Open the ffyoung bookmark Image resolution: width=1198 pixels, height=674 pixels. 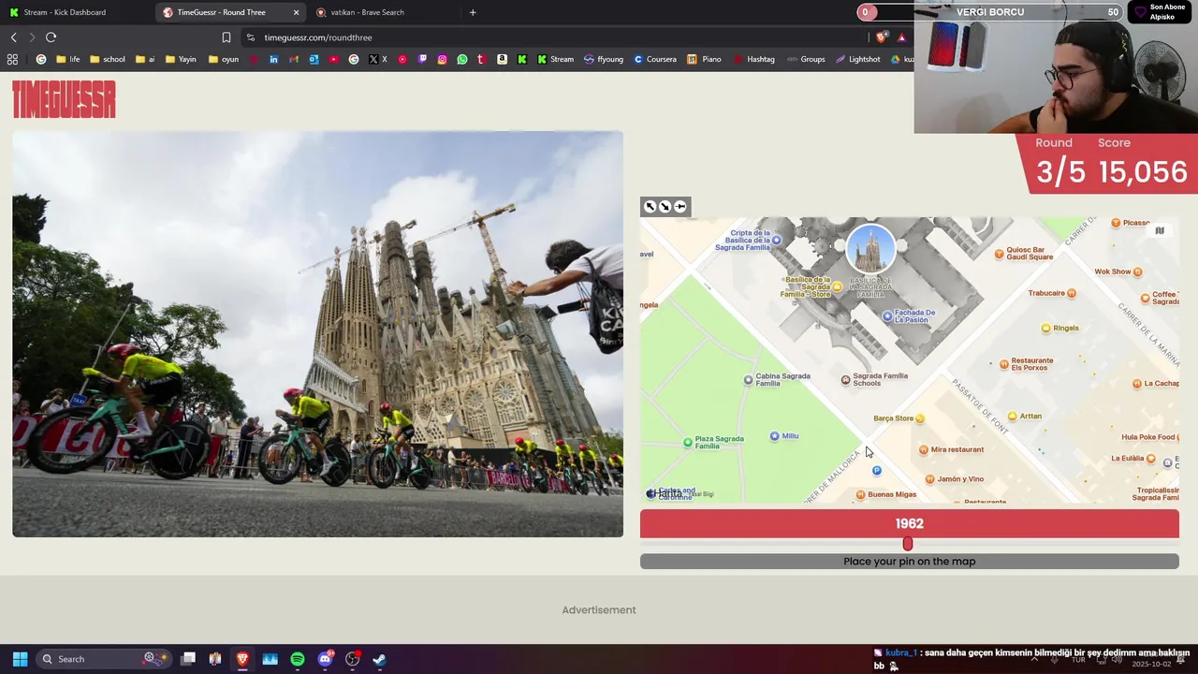(x=603, y=59)
